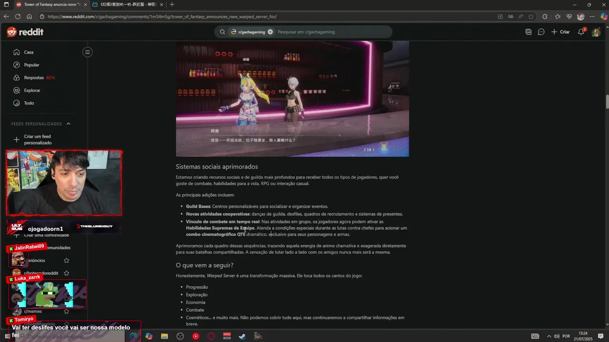Open Steam from taskbar

(242, 336)
